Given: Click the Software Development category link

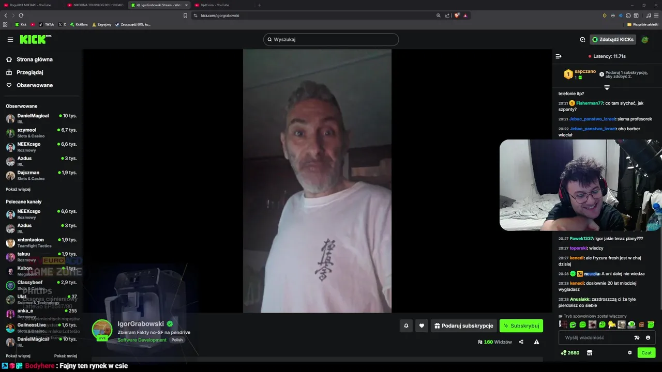Looking at the screenshot, I should coord(142,340).
